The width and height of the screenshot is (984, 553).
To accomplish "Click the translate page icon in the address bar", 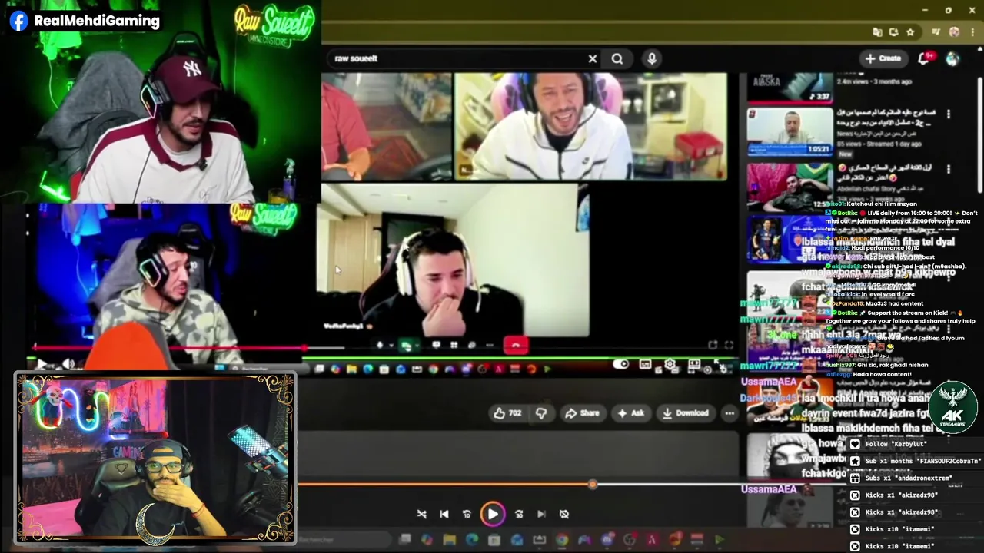I will tap(877, 32).
